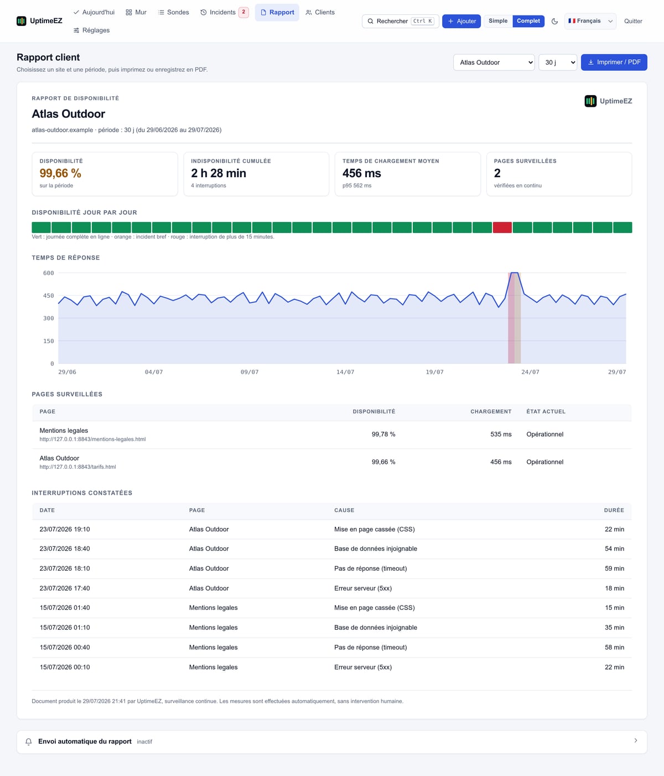
Task: Toggle dark mode with moon icon
Action: (x=555, y=21)
